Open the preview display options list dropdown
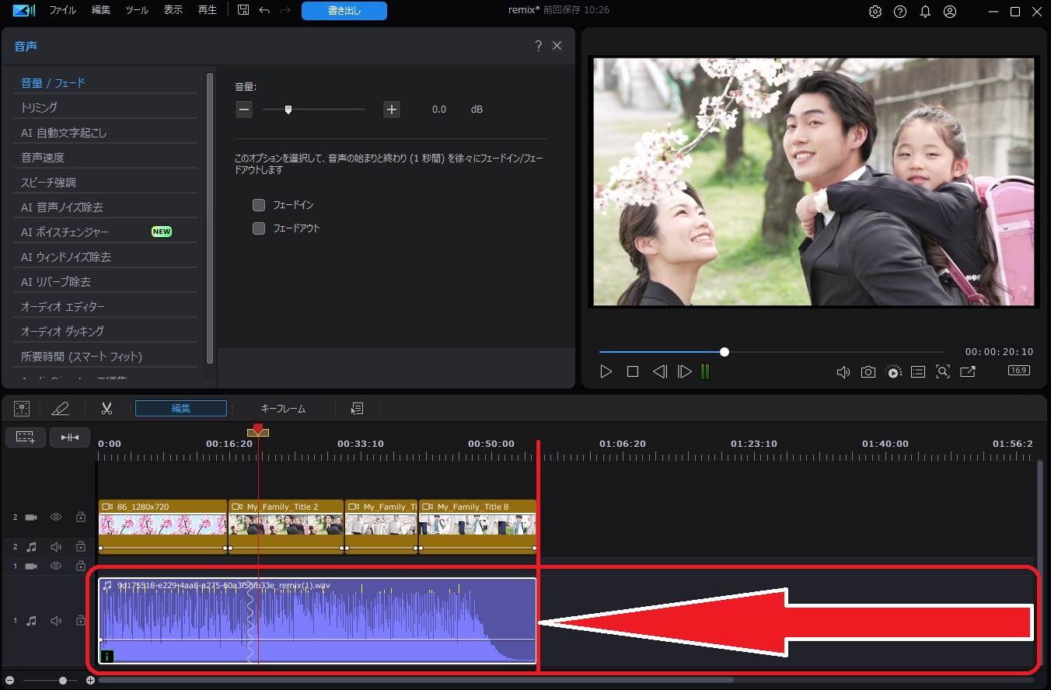Screen dimensions: 1051x690 pos(917,371)
